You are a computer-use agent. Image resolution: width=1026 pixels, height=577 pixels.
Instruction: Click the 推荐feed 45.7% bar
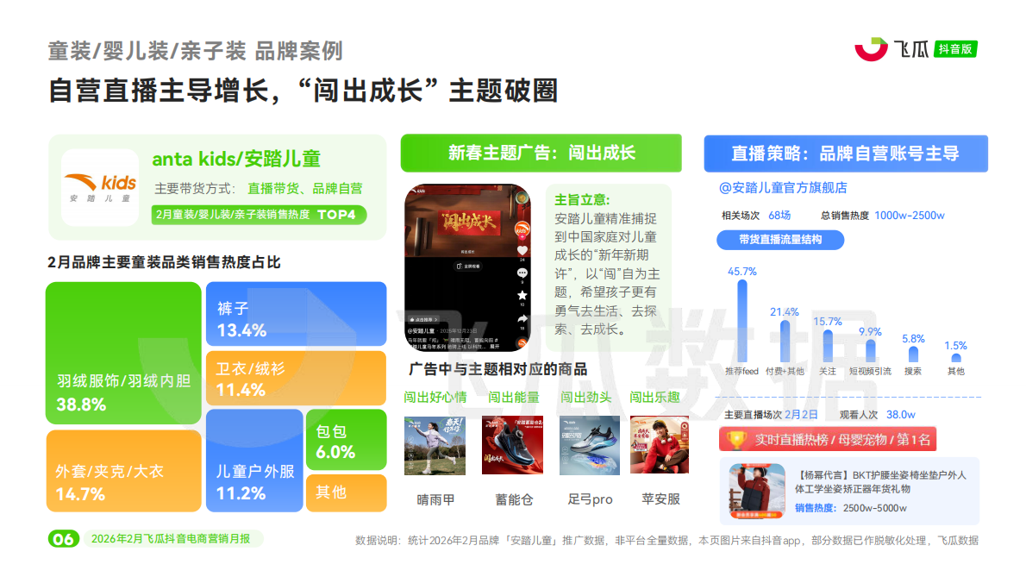tap(742, 321)
